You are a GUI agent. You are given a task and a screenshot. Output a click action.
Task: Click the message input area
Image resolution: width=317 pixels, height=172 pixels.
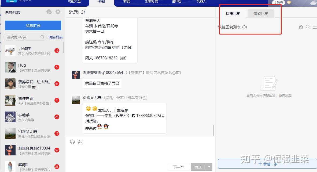pos(140,153)
